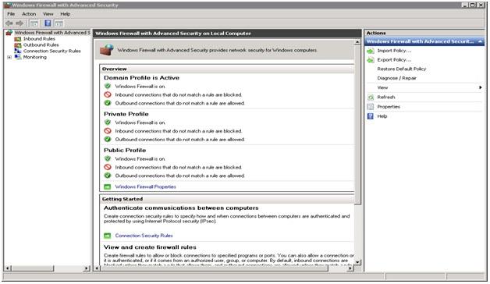The width and height of the screenshot is (490, 284).
Task: Click the Forward arrow toolbar icon
Action: point(20,23)
